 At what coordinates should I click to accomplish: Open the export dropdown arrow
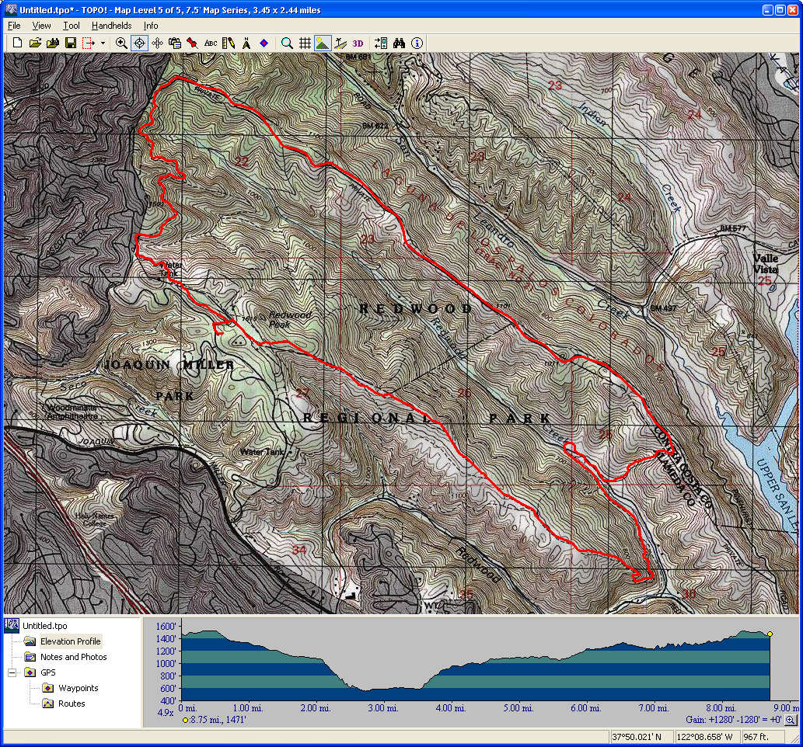103,43
